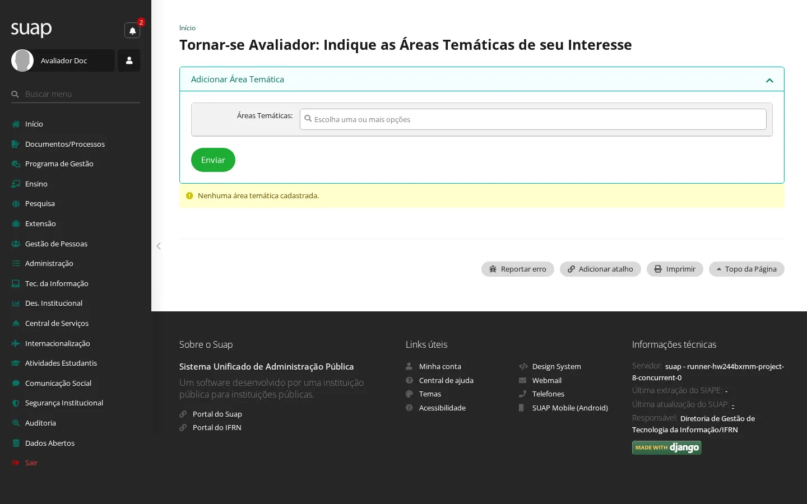The height and width of the screenshot is (504, 807).
Task: Click the Comunicação Social speech icon
Action: [x=16, y=383]
